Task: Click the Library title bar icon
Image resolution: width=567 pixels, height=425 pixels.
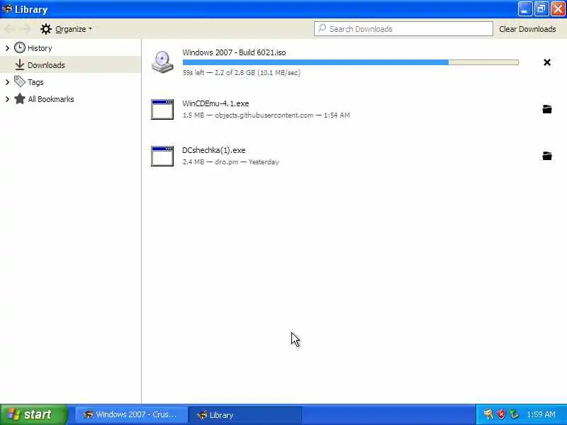Action: click(x=7, y=8)
